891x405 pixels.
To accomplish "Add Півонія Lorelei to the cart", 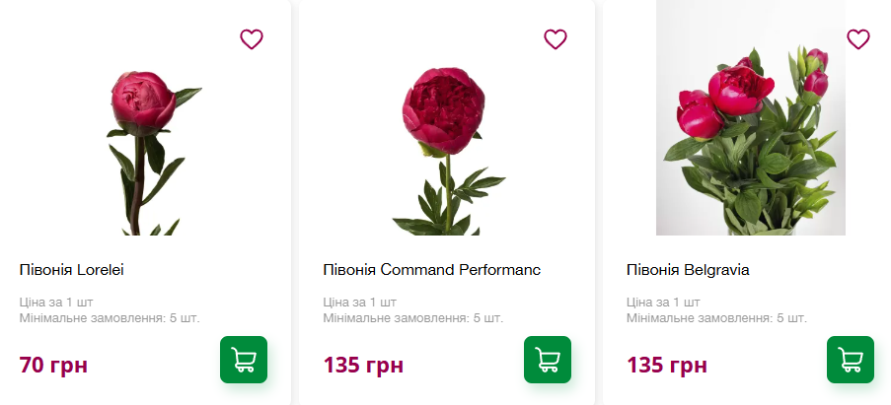I will (x=243, y=360).
